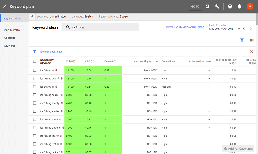
Task: Click red database icon for ice fishing gear
Action: [62, 78]
